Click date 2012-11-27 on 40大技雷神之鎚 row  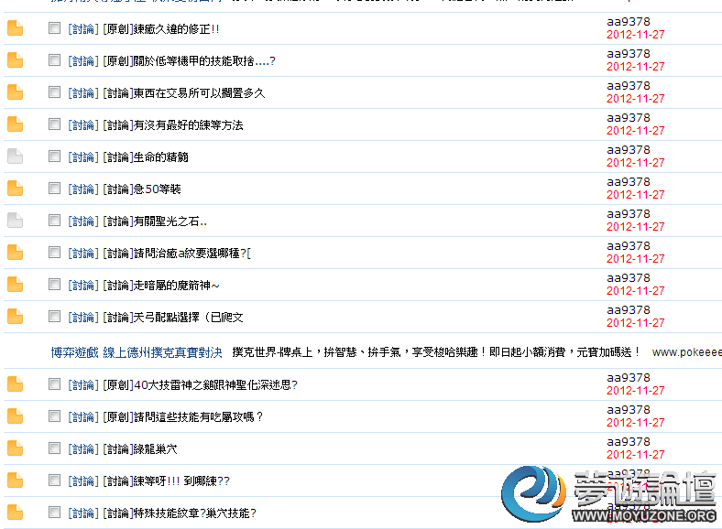(636, 391)
